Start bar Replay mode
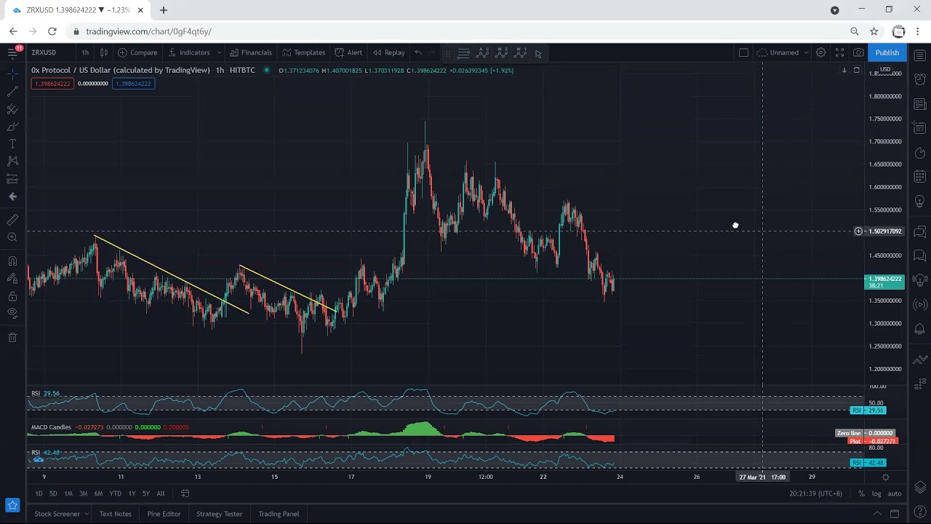Image resolution: width=931 pixels, height=524 pixels. [x=388, y=52]
